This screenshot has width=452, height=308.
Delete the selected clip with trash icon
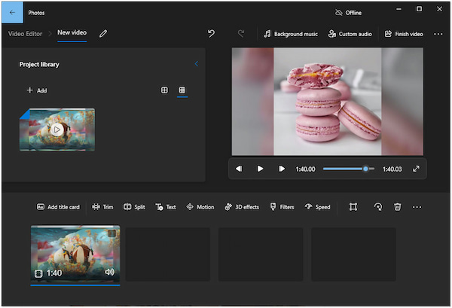click(x=398, y=207)
